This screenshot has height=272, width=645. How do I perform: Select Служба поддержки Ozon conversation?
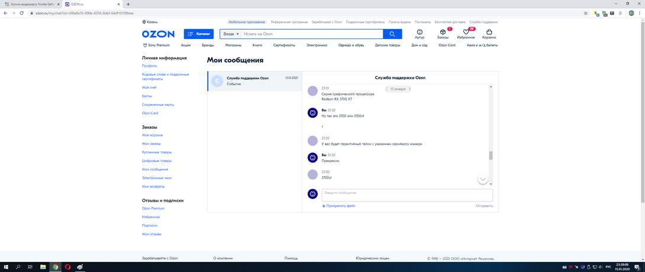(254, 81)
